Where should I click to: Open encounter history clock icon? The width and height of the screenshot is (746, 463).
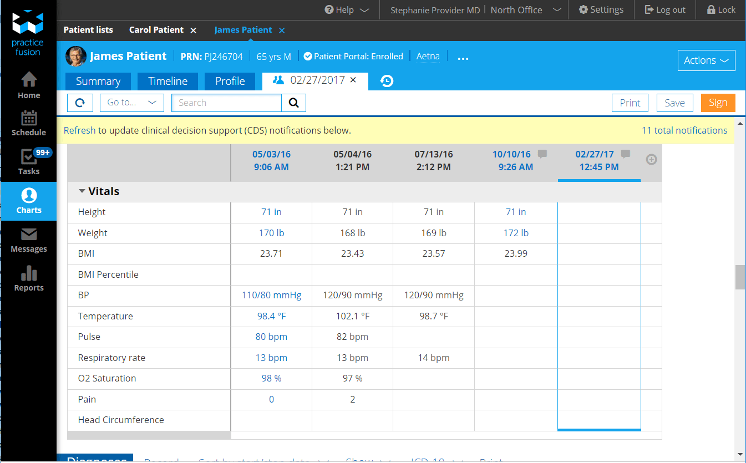point(387,81)
